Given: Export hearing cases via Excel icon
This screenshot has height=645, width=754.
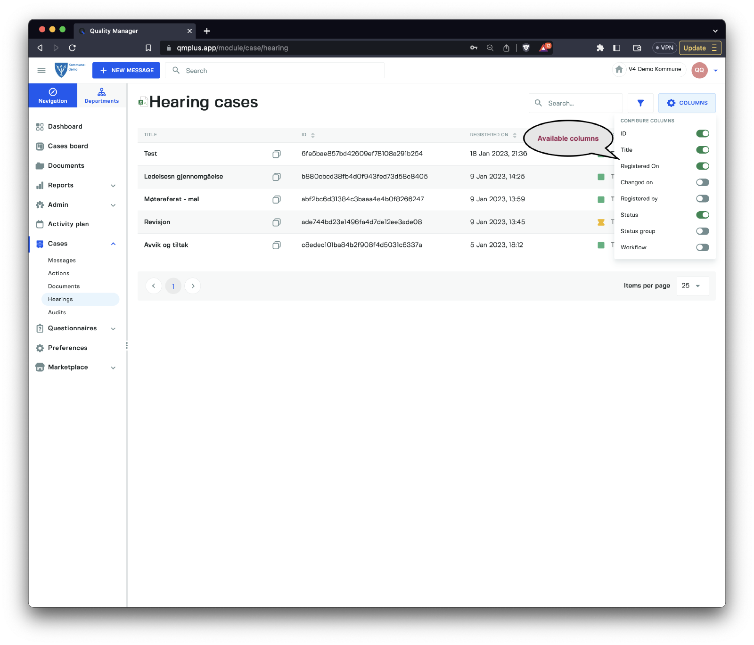Looking at the screenshot, I should tap(143, 102).
